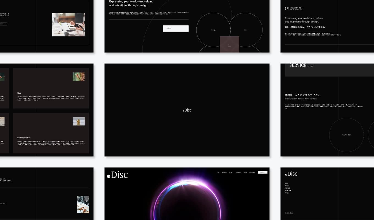Click the Disc logo on the centered dark panel
The image size is (374, 220).
click(187, 110)
